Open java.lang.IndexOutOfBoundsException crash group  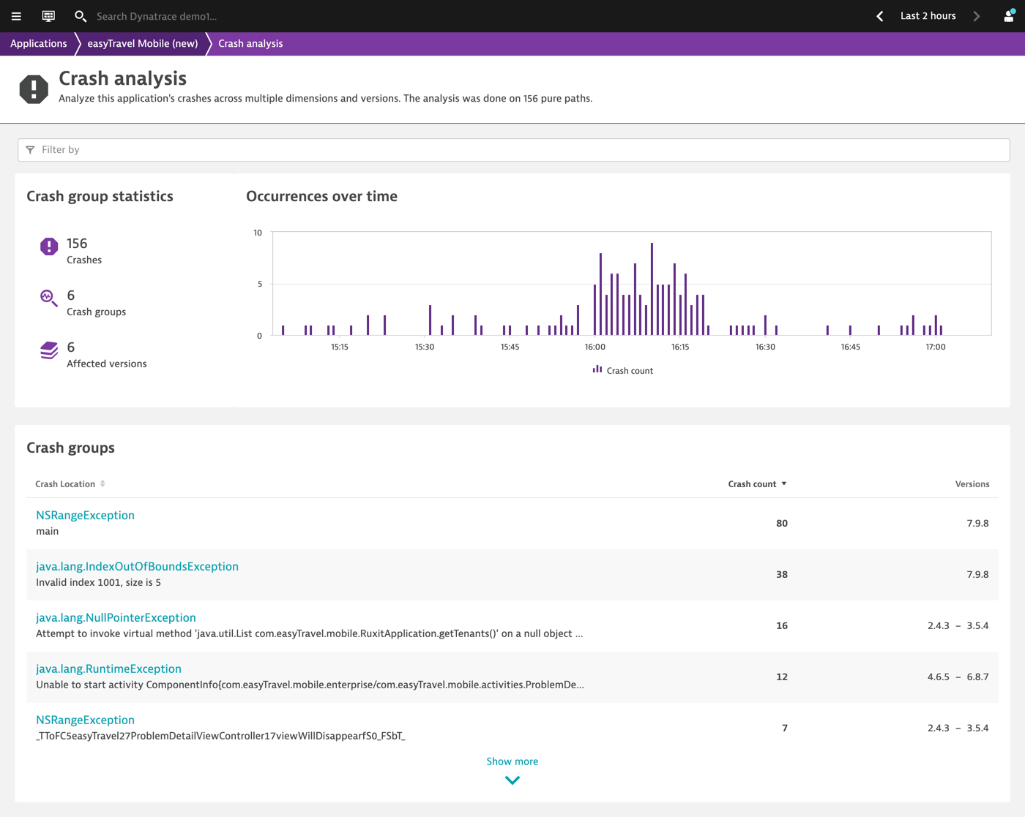(x=137, y=566)
